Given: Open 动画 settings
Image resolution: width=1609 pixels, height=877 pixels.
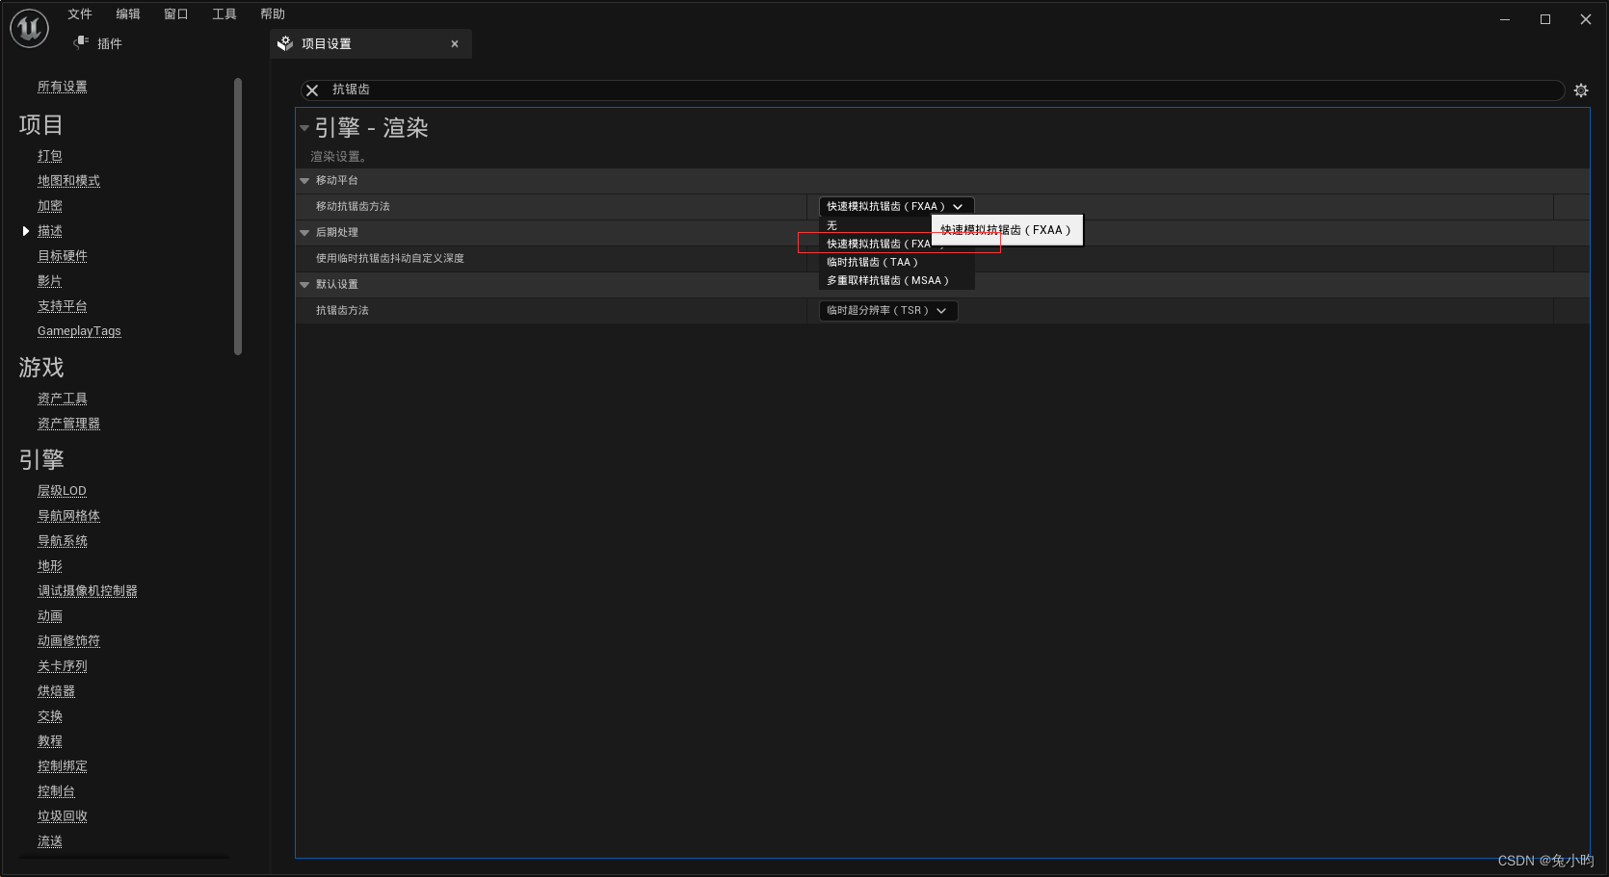Looking at the screenshot, I should point(50,616).
